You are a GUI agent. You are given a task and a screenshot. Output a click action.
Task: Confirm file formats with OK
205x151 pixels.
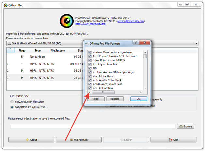[x=138, y=99]
